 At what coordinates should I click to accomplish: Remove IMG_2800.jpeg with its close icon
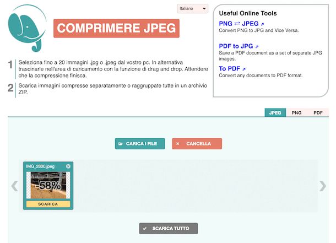68,166
